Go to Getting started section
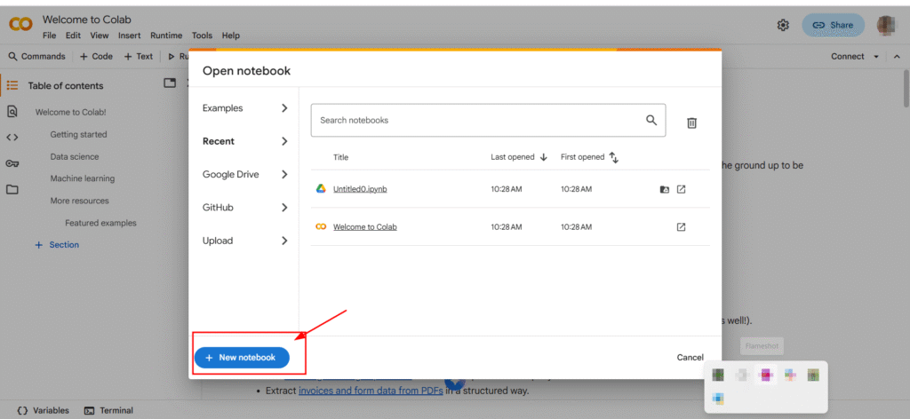 (78, 134)
